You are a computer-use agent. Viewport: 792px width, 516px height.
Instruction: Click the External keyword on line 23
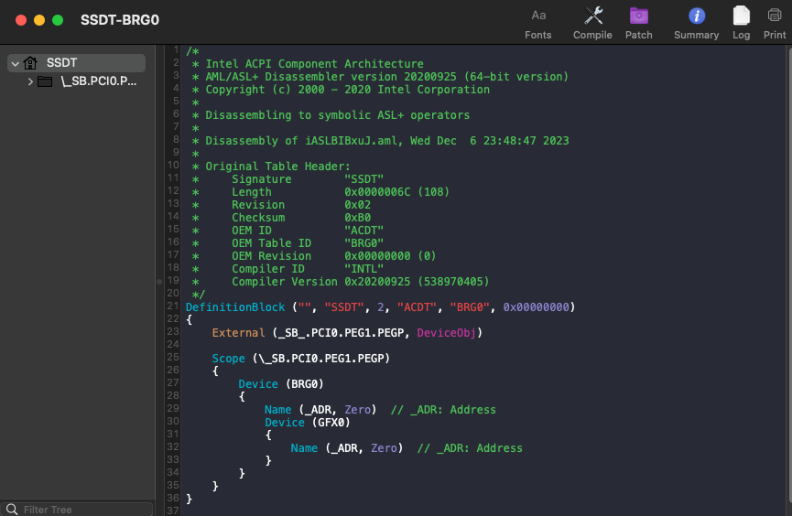click(238, 333)
